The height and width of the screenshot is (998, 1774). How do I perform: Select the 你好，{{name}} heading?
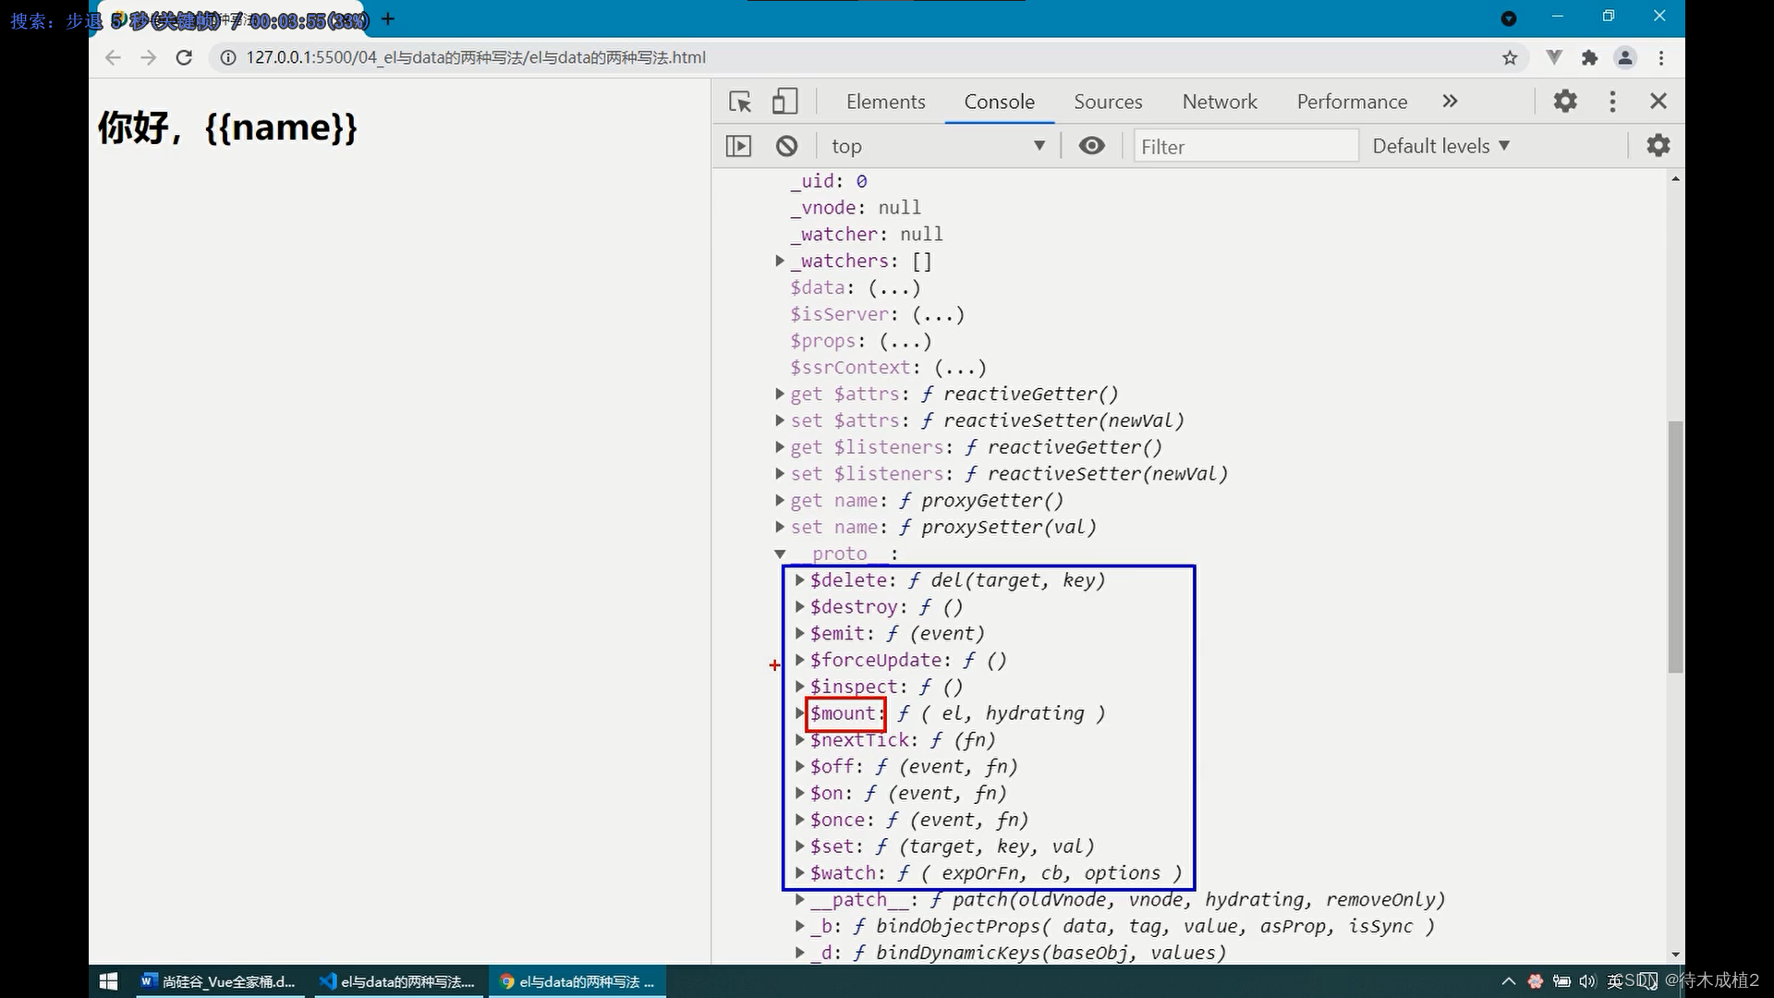point(227,128)
